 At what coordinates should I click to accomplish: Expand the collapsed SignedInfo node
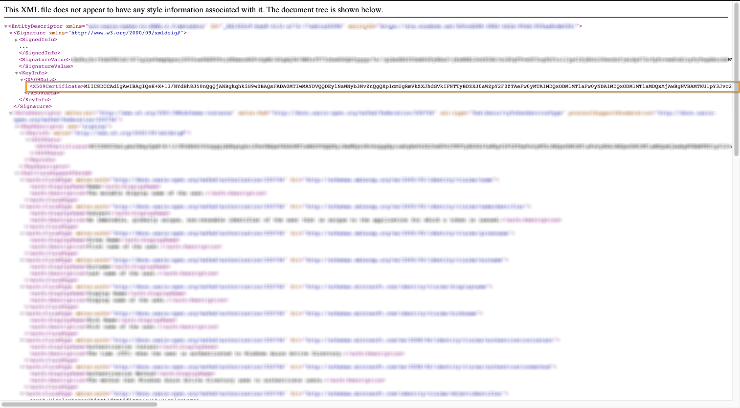coord(16,40)
